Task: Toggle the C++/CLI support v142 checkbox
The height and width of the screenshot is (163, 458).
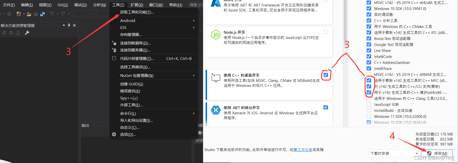Action: pos(369,86)
